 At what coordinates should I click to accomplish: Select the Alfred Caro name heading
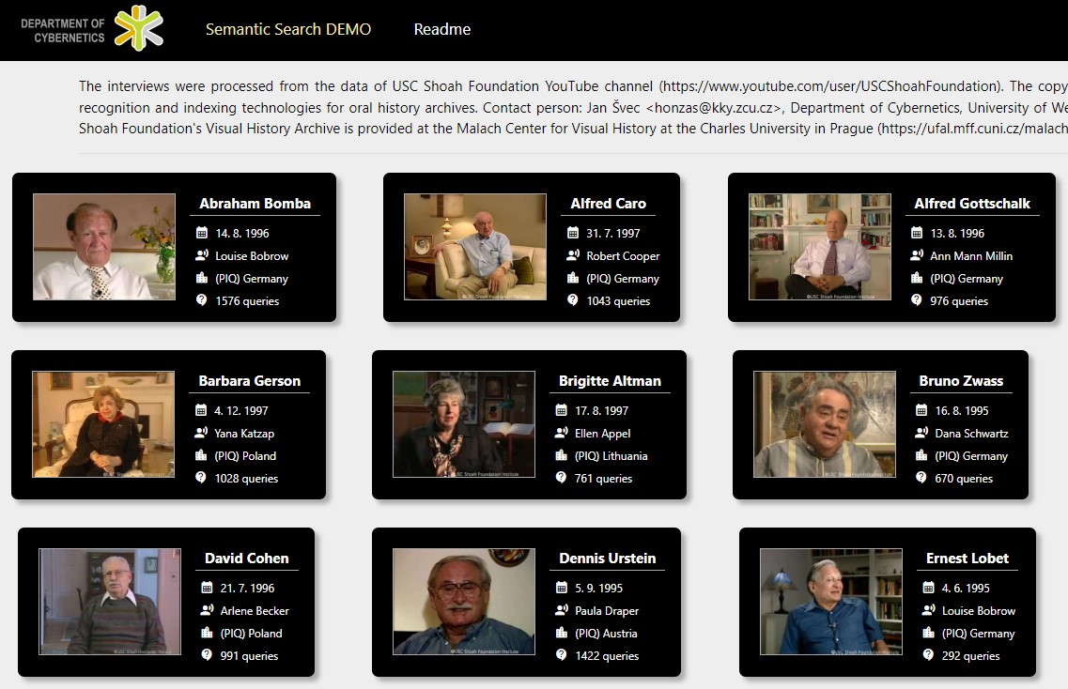pyautogui.click(x=609, y=204)
